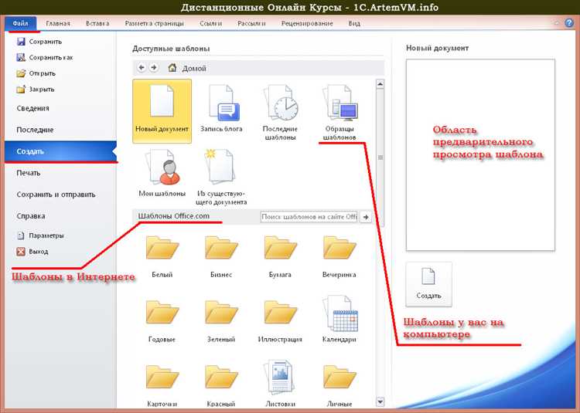Open the Последние section
Viewport: 580px width, 413px height.
pyautogui.click(x=60, y=130)
